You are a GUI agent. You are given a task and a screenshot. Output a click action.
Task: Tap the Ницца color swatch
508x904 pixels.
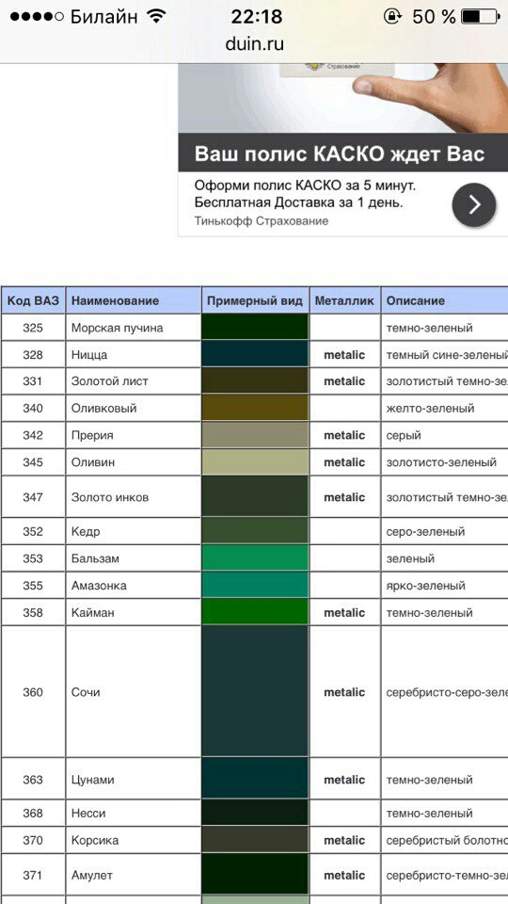(255, 355)
